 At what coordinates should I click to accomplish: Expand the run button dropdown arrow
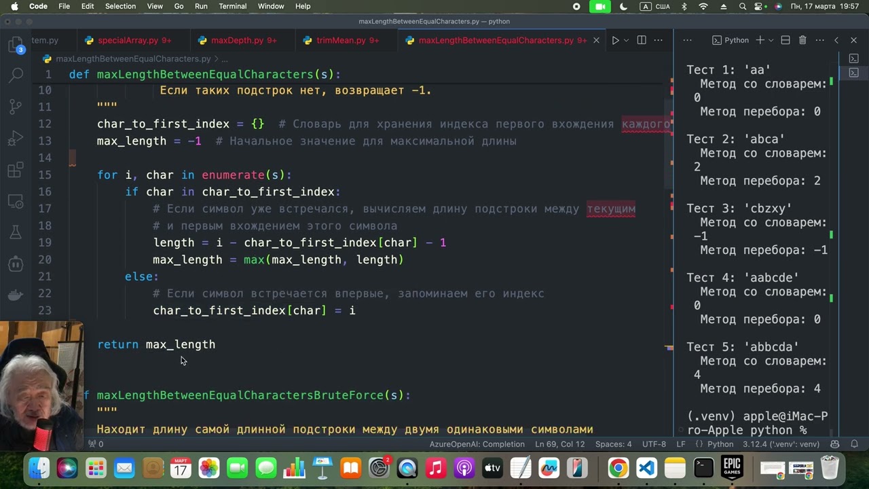[626, 40]
